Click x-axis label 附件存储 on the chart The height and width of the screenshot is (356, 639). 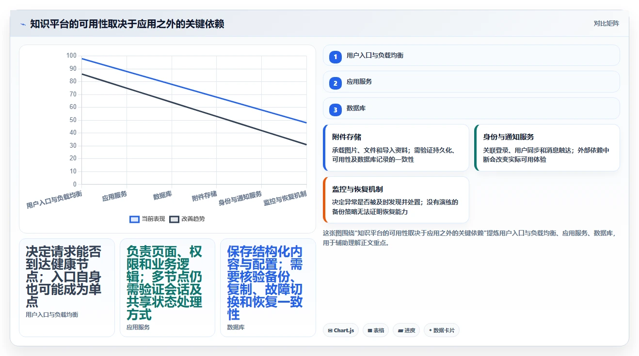[204, 196]
